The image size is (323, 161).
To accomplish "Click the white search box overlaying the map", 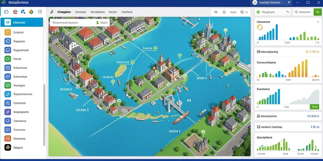I will (80, 23).
